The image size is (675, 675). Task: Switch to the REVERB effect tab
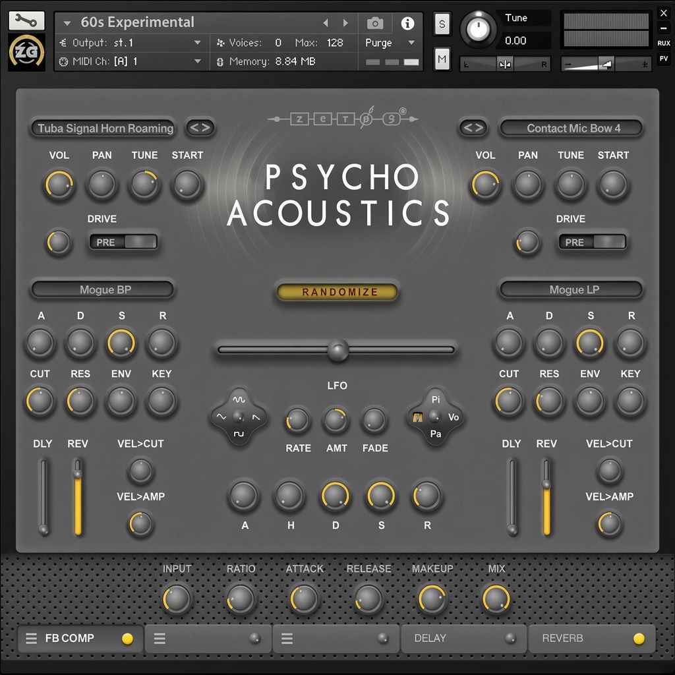592,638
